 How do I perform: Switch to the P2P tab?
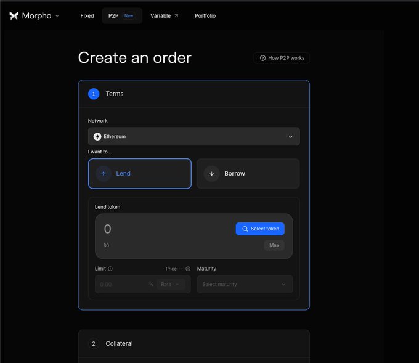pyautogui.click(x=122, y=16)
